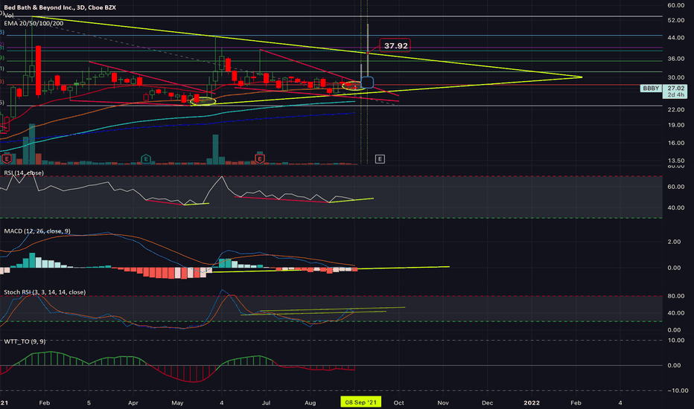This screenshot has width=694, height=409.
Task: Select the Stoch RSI indicator legend
Action: (45, 292)
